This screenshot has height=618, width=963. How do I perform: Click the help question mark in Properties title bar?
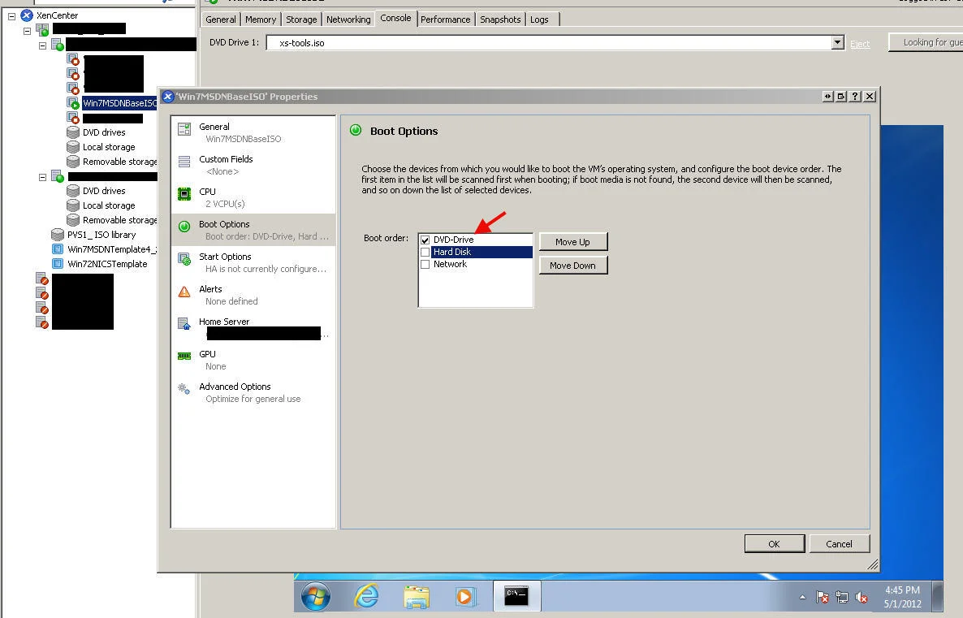point(855,97)
